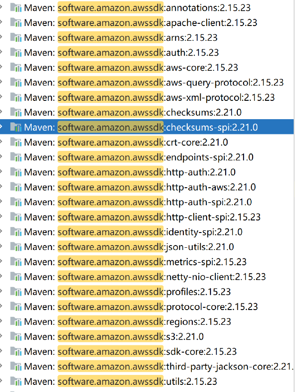Click library icon for annotations:2.15.23
This screenshot has width=295, height=392.
point(16,8)
